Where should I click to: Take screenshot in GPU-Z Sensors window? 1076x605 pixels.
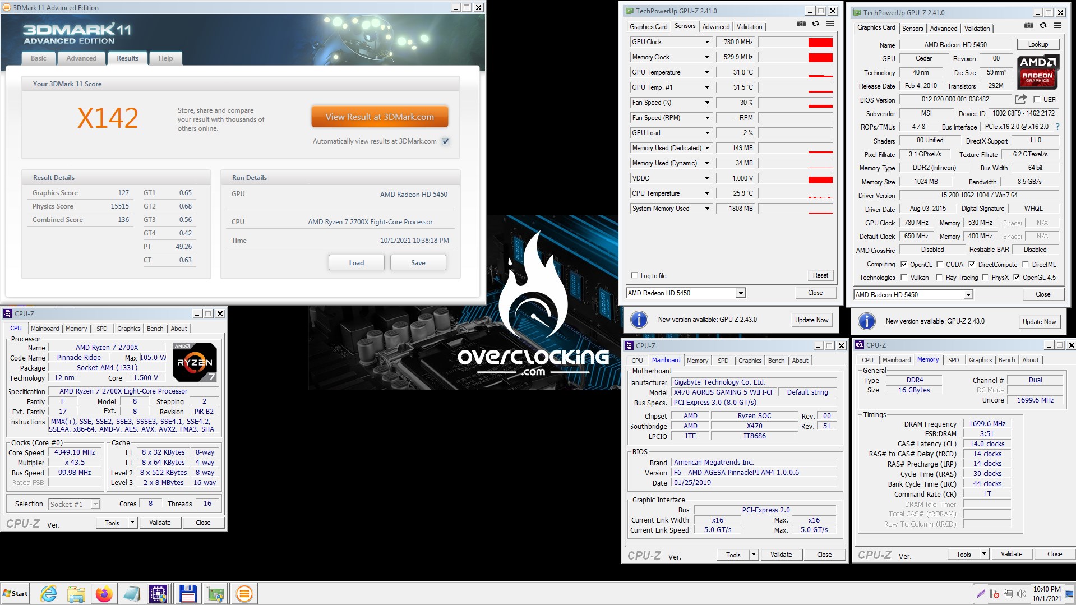tap(801, 24)
